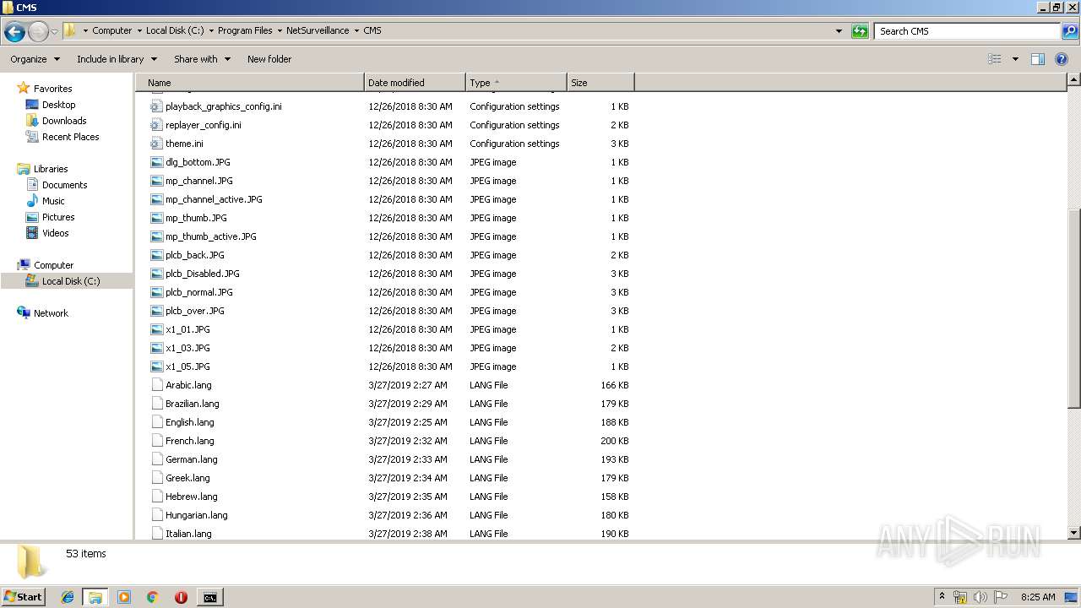
Task: Click the search magnifier icon
Action: (1069, 31)
